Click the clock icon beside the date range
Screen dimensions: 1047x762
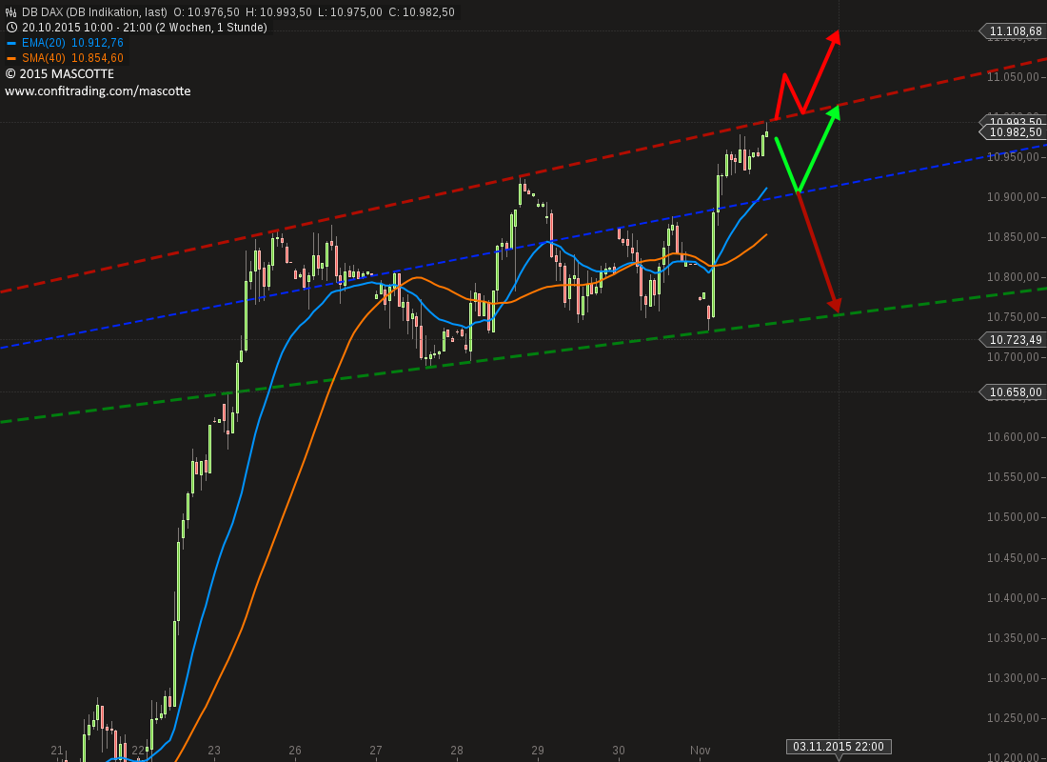point(11,28)
